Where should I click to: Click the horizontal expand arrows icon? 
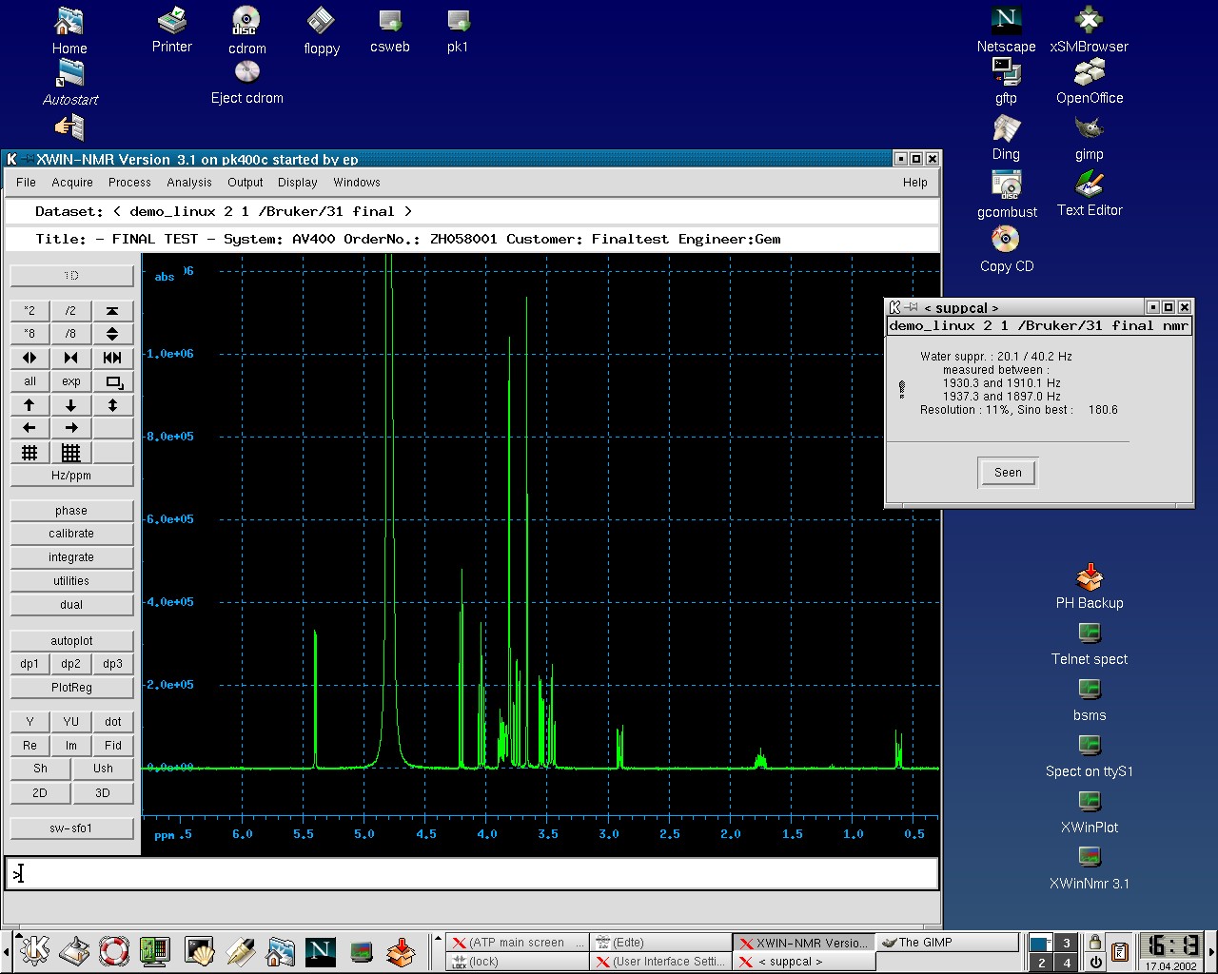pos(29,358)
